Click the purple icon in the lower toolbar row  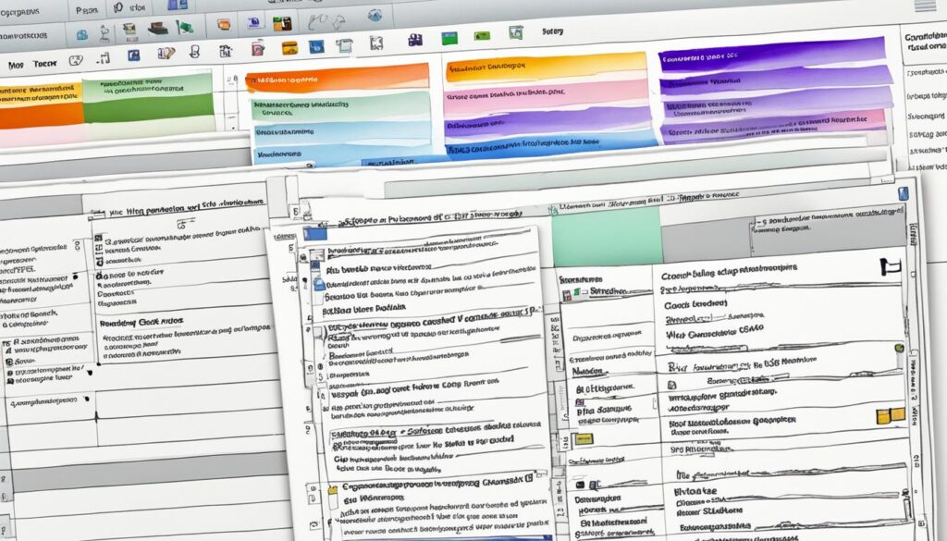click(x=415, y=40)
